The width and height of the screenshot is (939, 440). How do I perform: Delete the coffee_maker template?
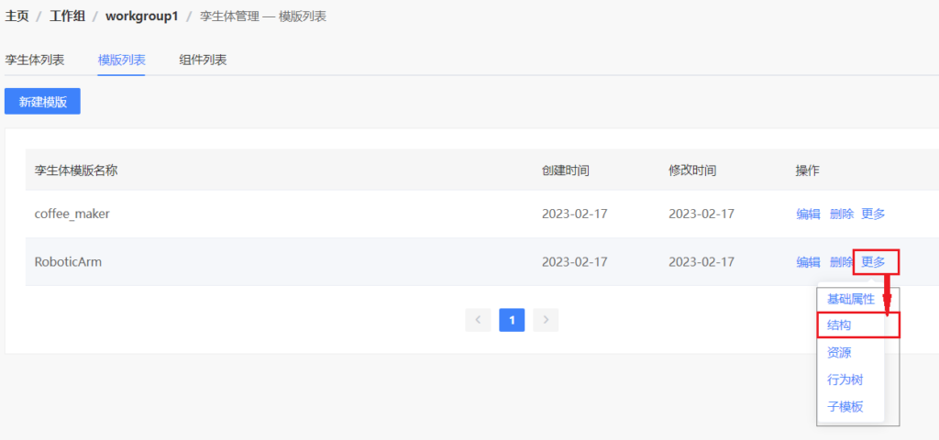pyautogui.click(x=841, y=214)
